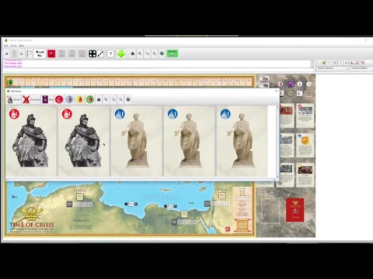Select the first blue senate card
The width and height of the screenshot is (373, 279).
click(x=137, y=141)
